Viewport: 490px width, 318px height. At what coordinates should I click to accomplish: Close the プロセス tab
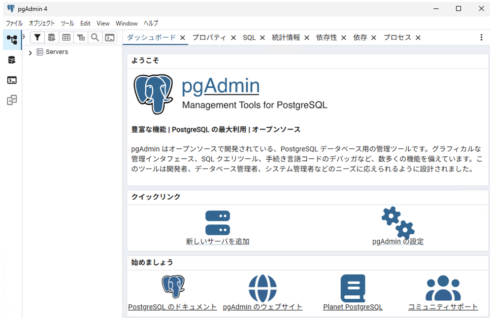418,38
